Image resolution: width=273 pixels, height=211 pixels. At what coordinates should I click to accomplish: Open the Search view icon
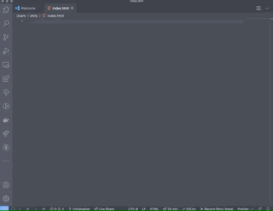click(x=6, y=23)
